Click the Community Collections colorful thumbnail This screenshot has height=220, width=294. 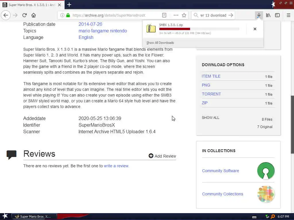point(266,194)
